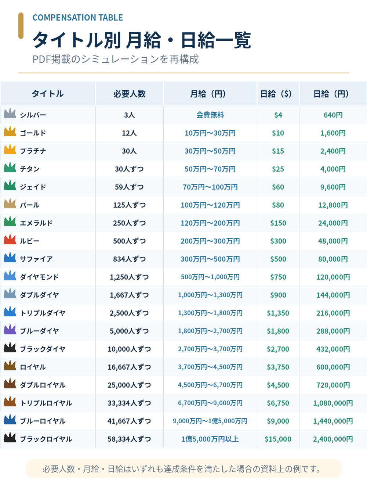Select the green crown icon beside チタン
The image size is (367, 485).
coord(10,168)
